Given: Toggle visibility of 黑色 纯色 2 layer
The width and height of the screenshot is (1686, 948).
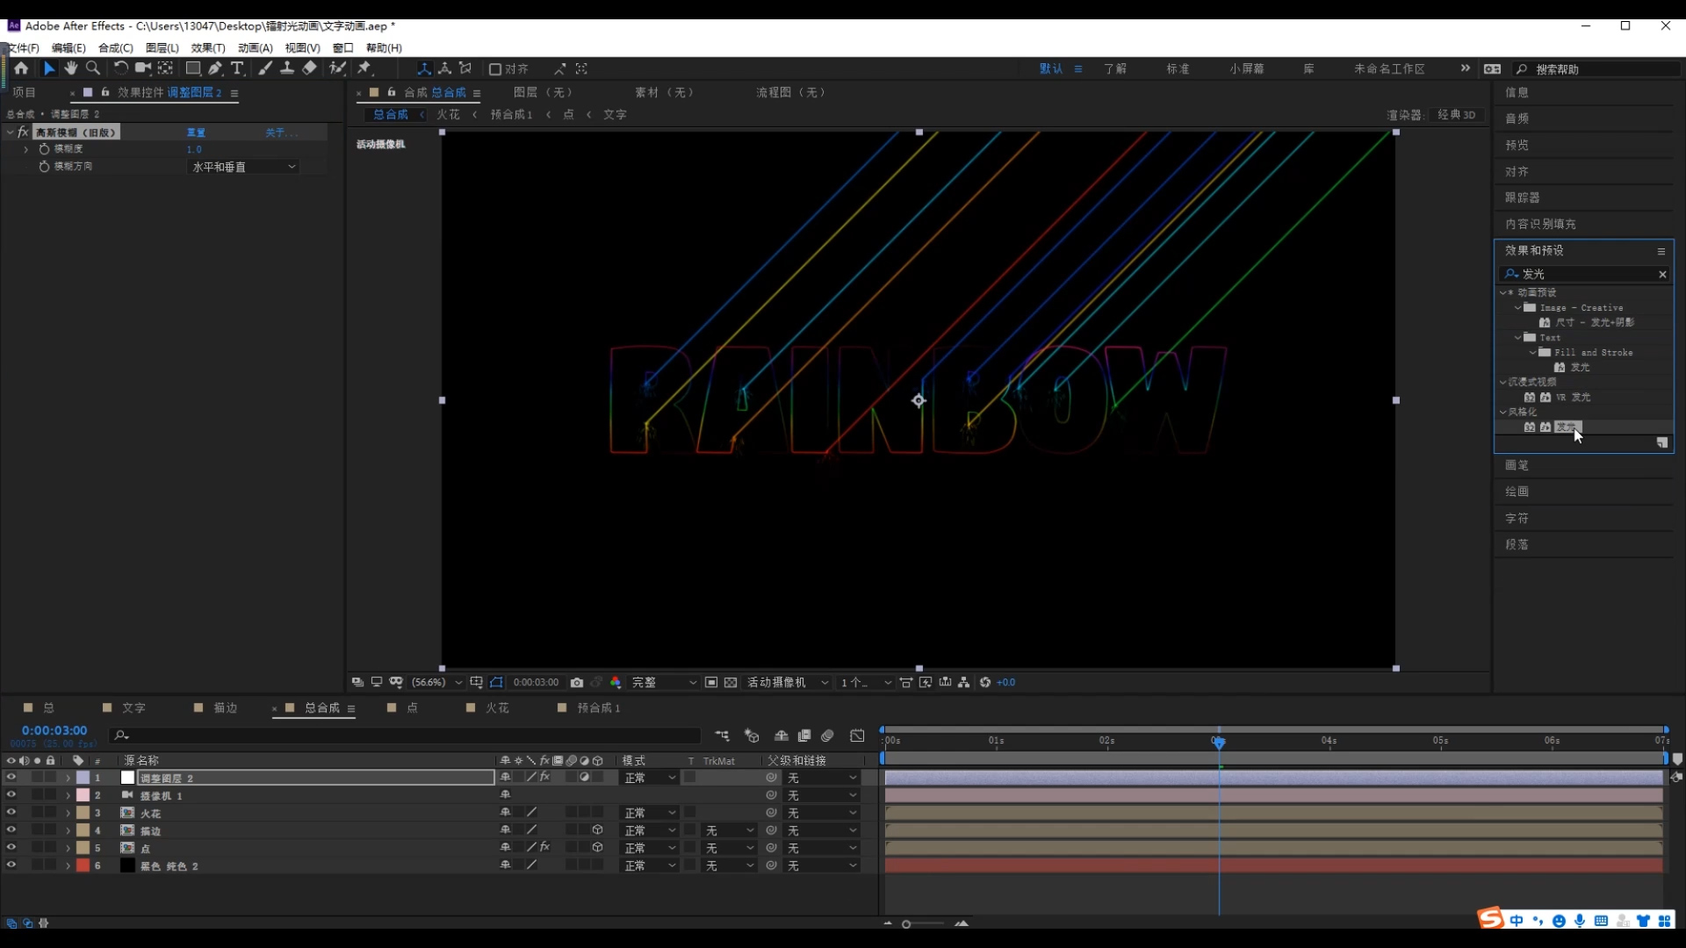Looking at the screenshot, I should click(x=11, y=865).
